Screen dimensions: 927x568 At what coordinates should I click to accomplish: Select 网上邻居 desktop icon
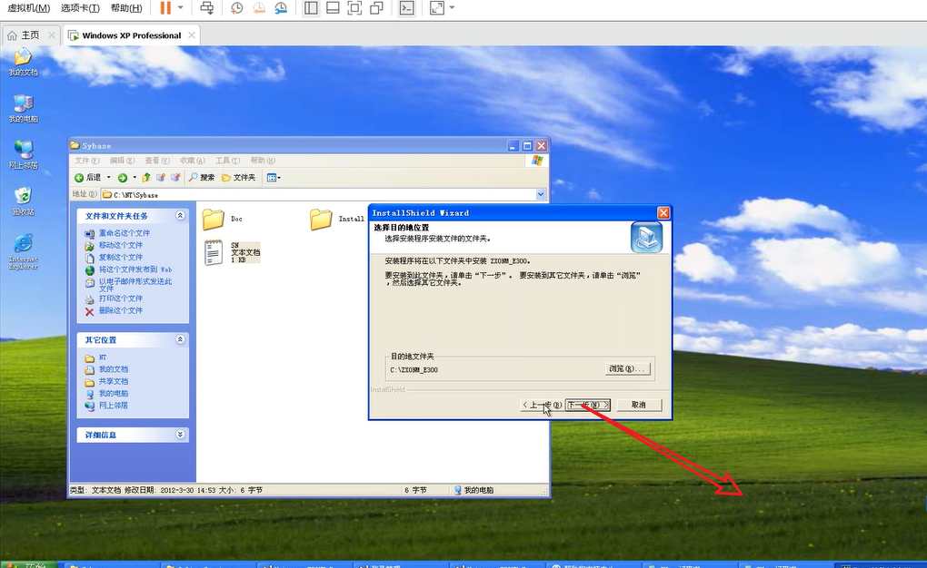point(23,154)
